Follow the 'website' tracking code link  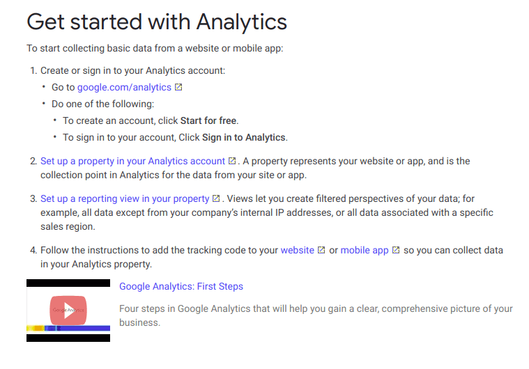click(x=297, y=251)
